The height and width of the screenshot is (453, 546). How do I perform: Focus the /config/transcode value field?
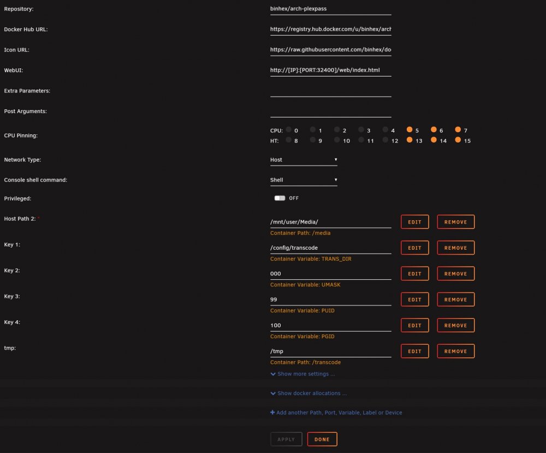coord(331,248)
